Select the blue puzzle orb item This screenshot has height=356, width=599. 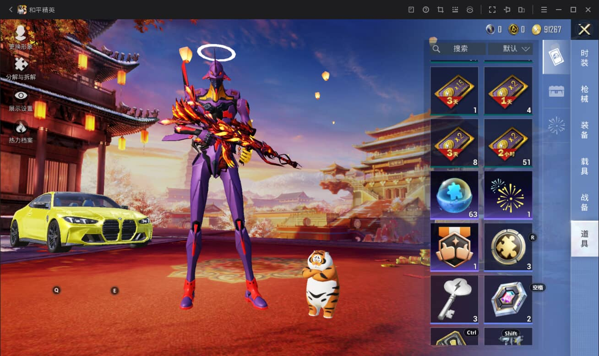coord(454,195)
